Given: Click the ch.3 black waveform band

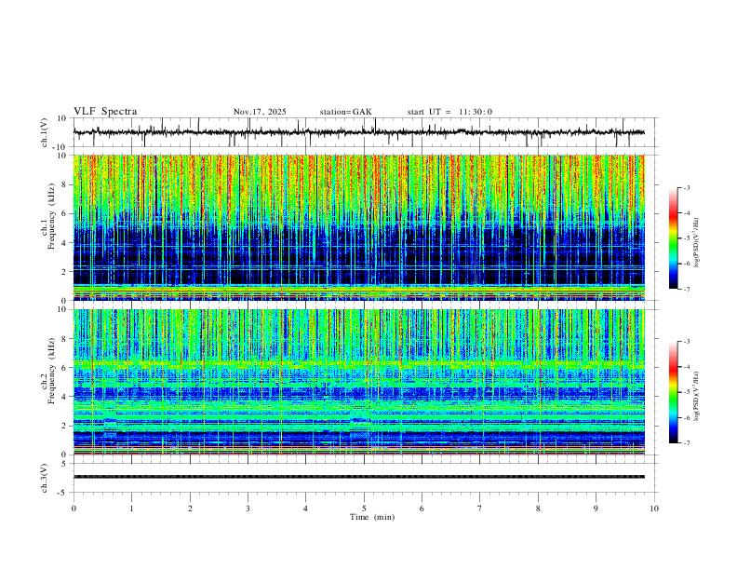Looking at the screenshot, I should click(x=358, y=477).
